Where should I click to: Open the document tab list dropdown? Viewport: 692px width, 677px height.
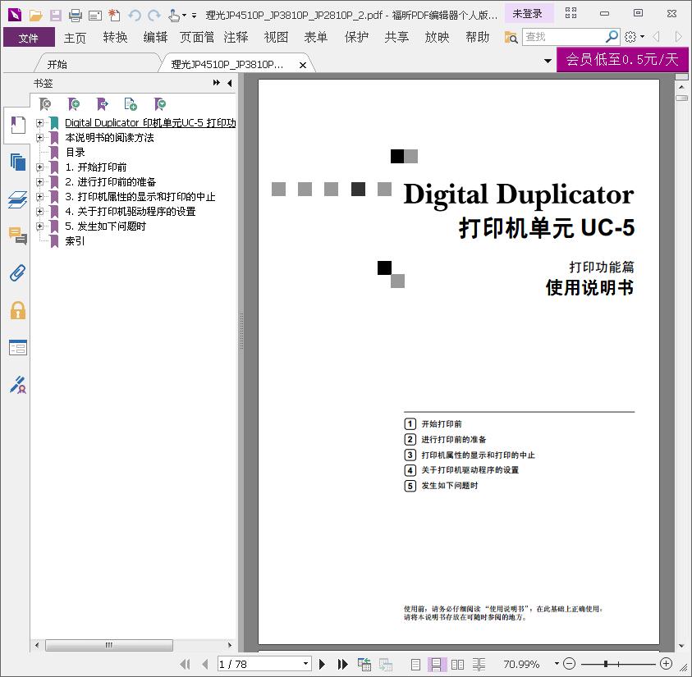click(548, 61)
